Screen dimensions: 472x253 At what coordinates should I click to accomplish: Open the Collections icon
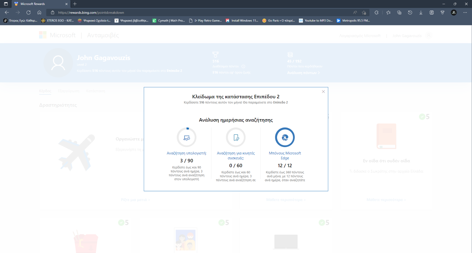399,12
